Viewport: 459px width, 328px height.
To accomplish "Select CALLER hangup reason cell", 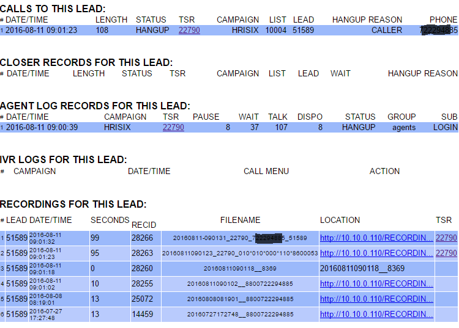I will click(x=387, y=30).
